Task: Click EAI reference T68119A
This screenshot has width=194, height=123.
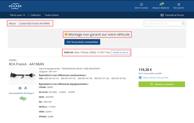Action: point(47,102)
